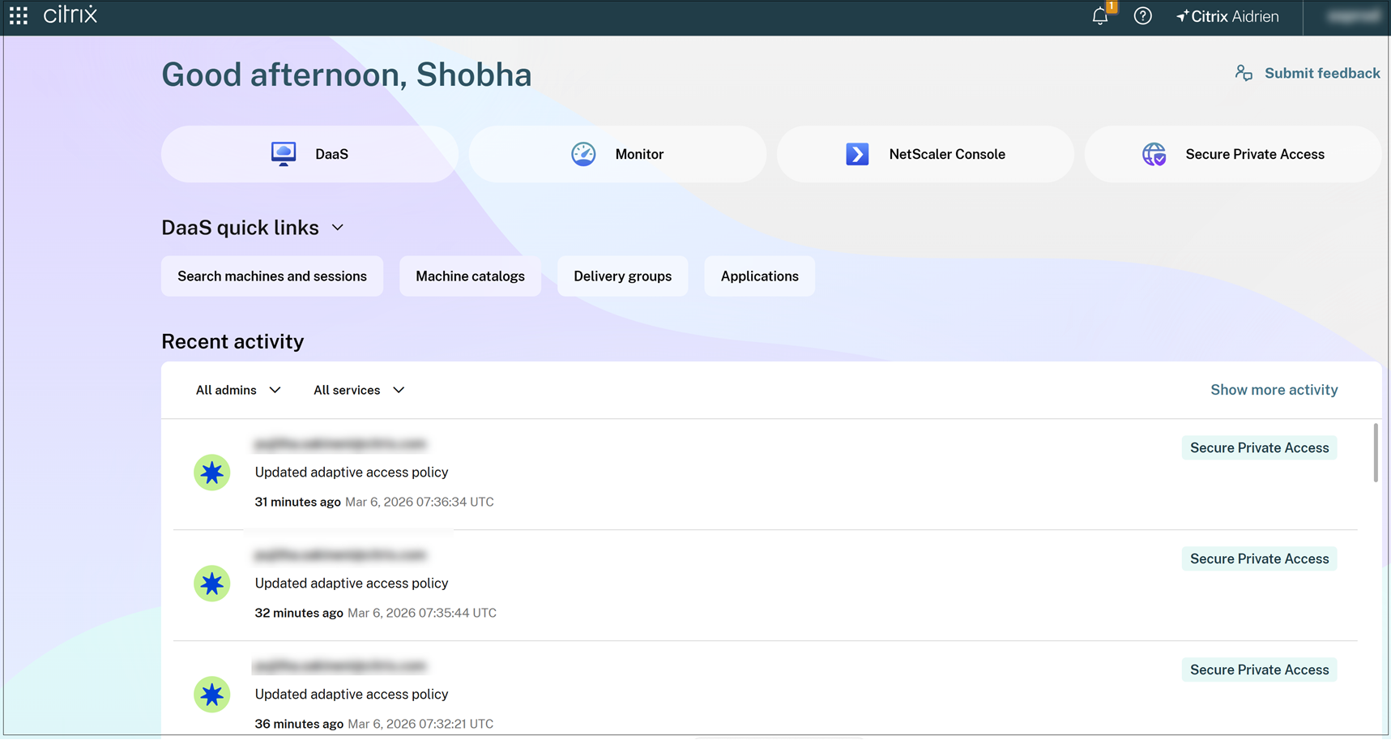The image size is (1391, 740).
Task: Expand the All admins filter
Action: point(238,390)
